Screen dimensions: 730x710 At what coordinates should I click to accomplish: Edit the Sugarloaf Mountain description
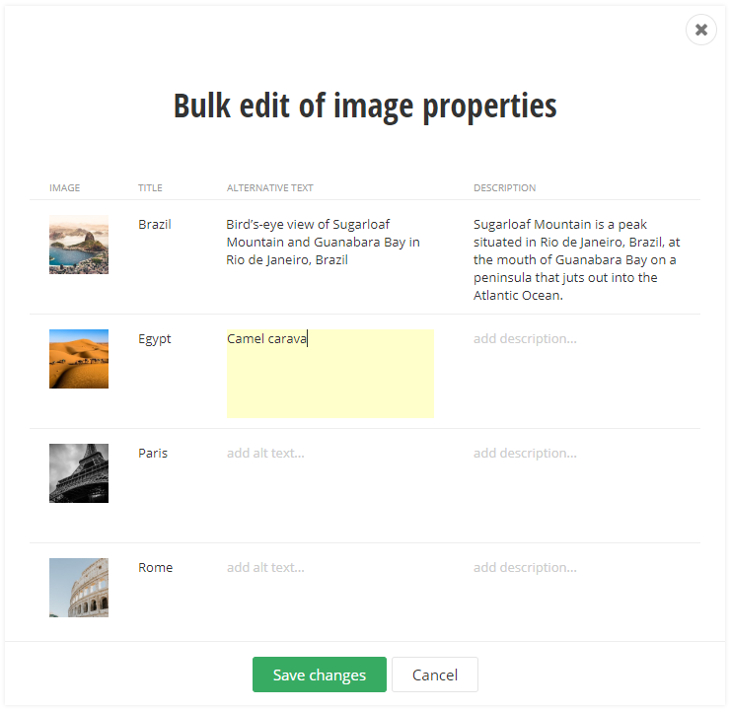tap(577, 260)
